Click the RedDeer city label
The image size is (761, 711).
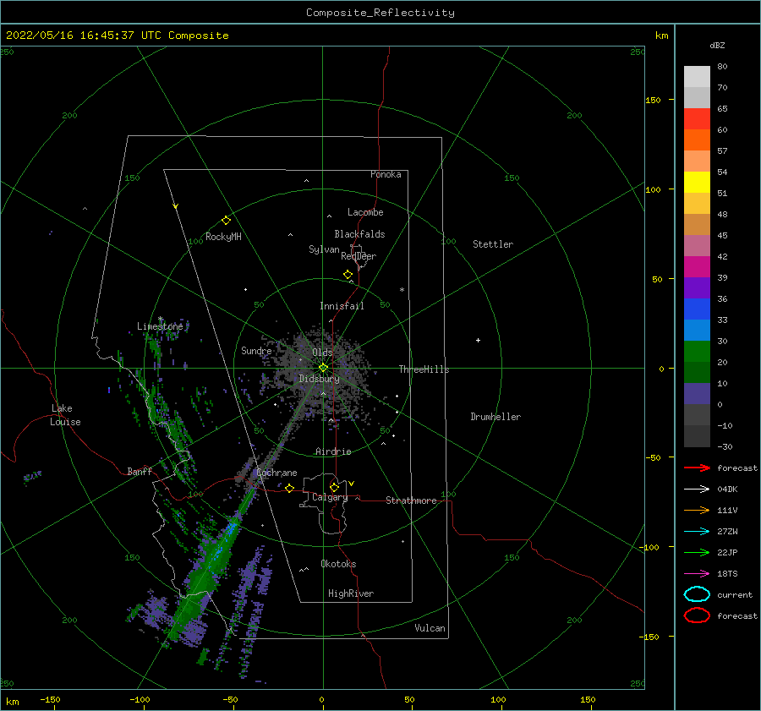tap(359, 256)
